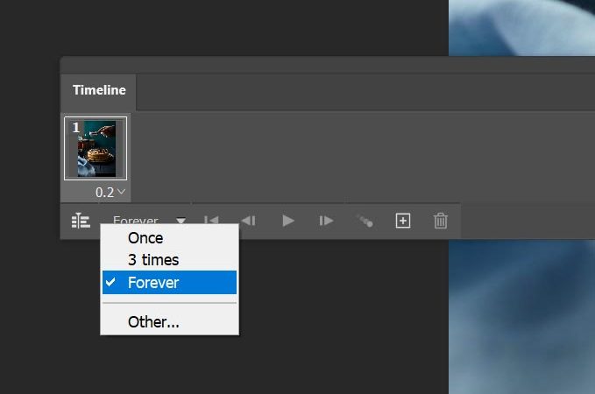The image size is (595, 394).
Task: Delete selected frame with trash icon
Action: pos(440,221)
